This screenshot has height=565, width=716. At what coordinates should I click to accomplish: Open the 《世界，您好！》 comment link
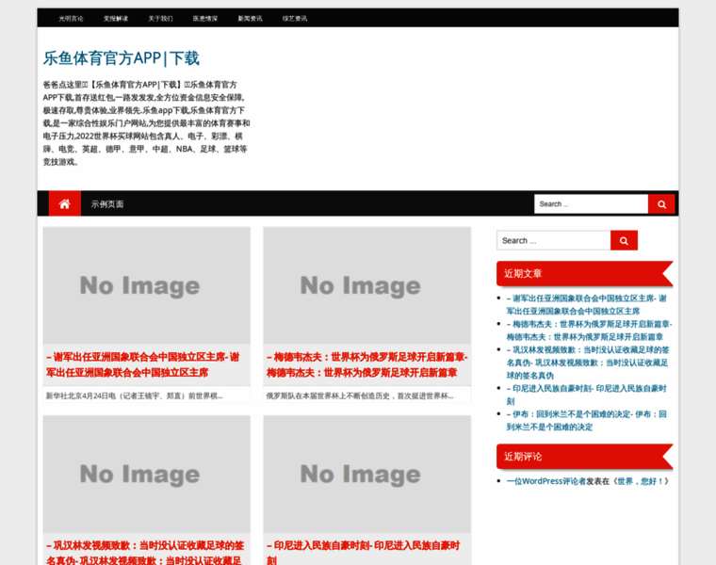[x=640, y=481]
